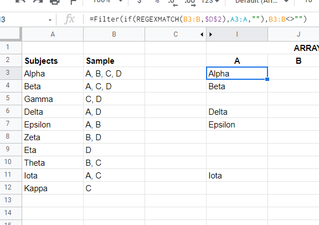Screen dimensions: 319x225
Task: Click the 'D' sample cell for Eta
Action: click(114, 150)
